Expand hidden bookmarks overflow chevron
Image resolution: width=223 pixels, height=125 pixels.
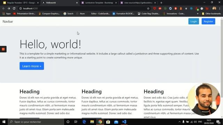pos(198,14)
